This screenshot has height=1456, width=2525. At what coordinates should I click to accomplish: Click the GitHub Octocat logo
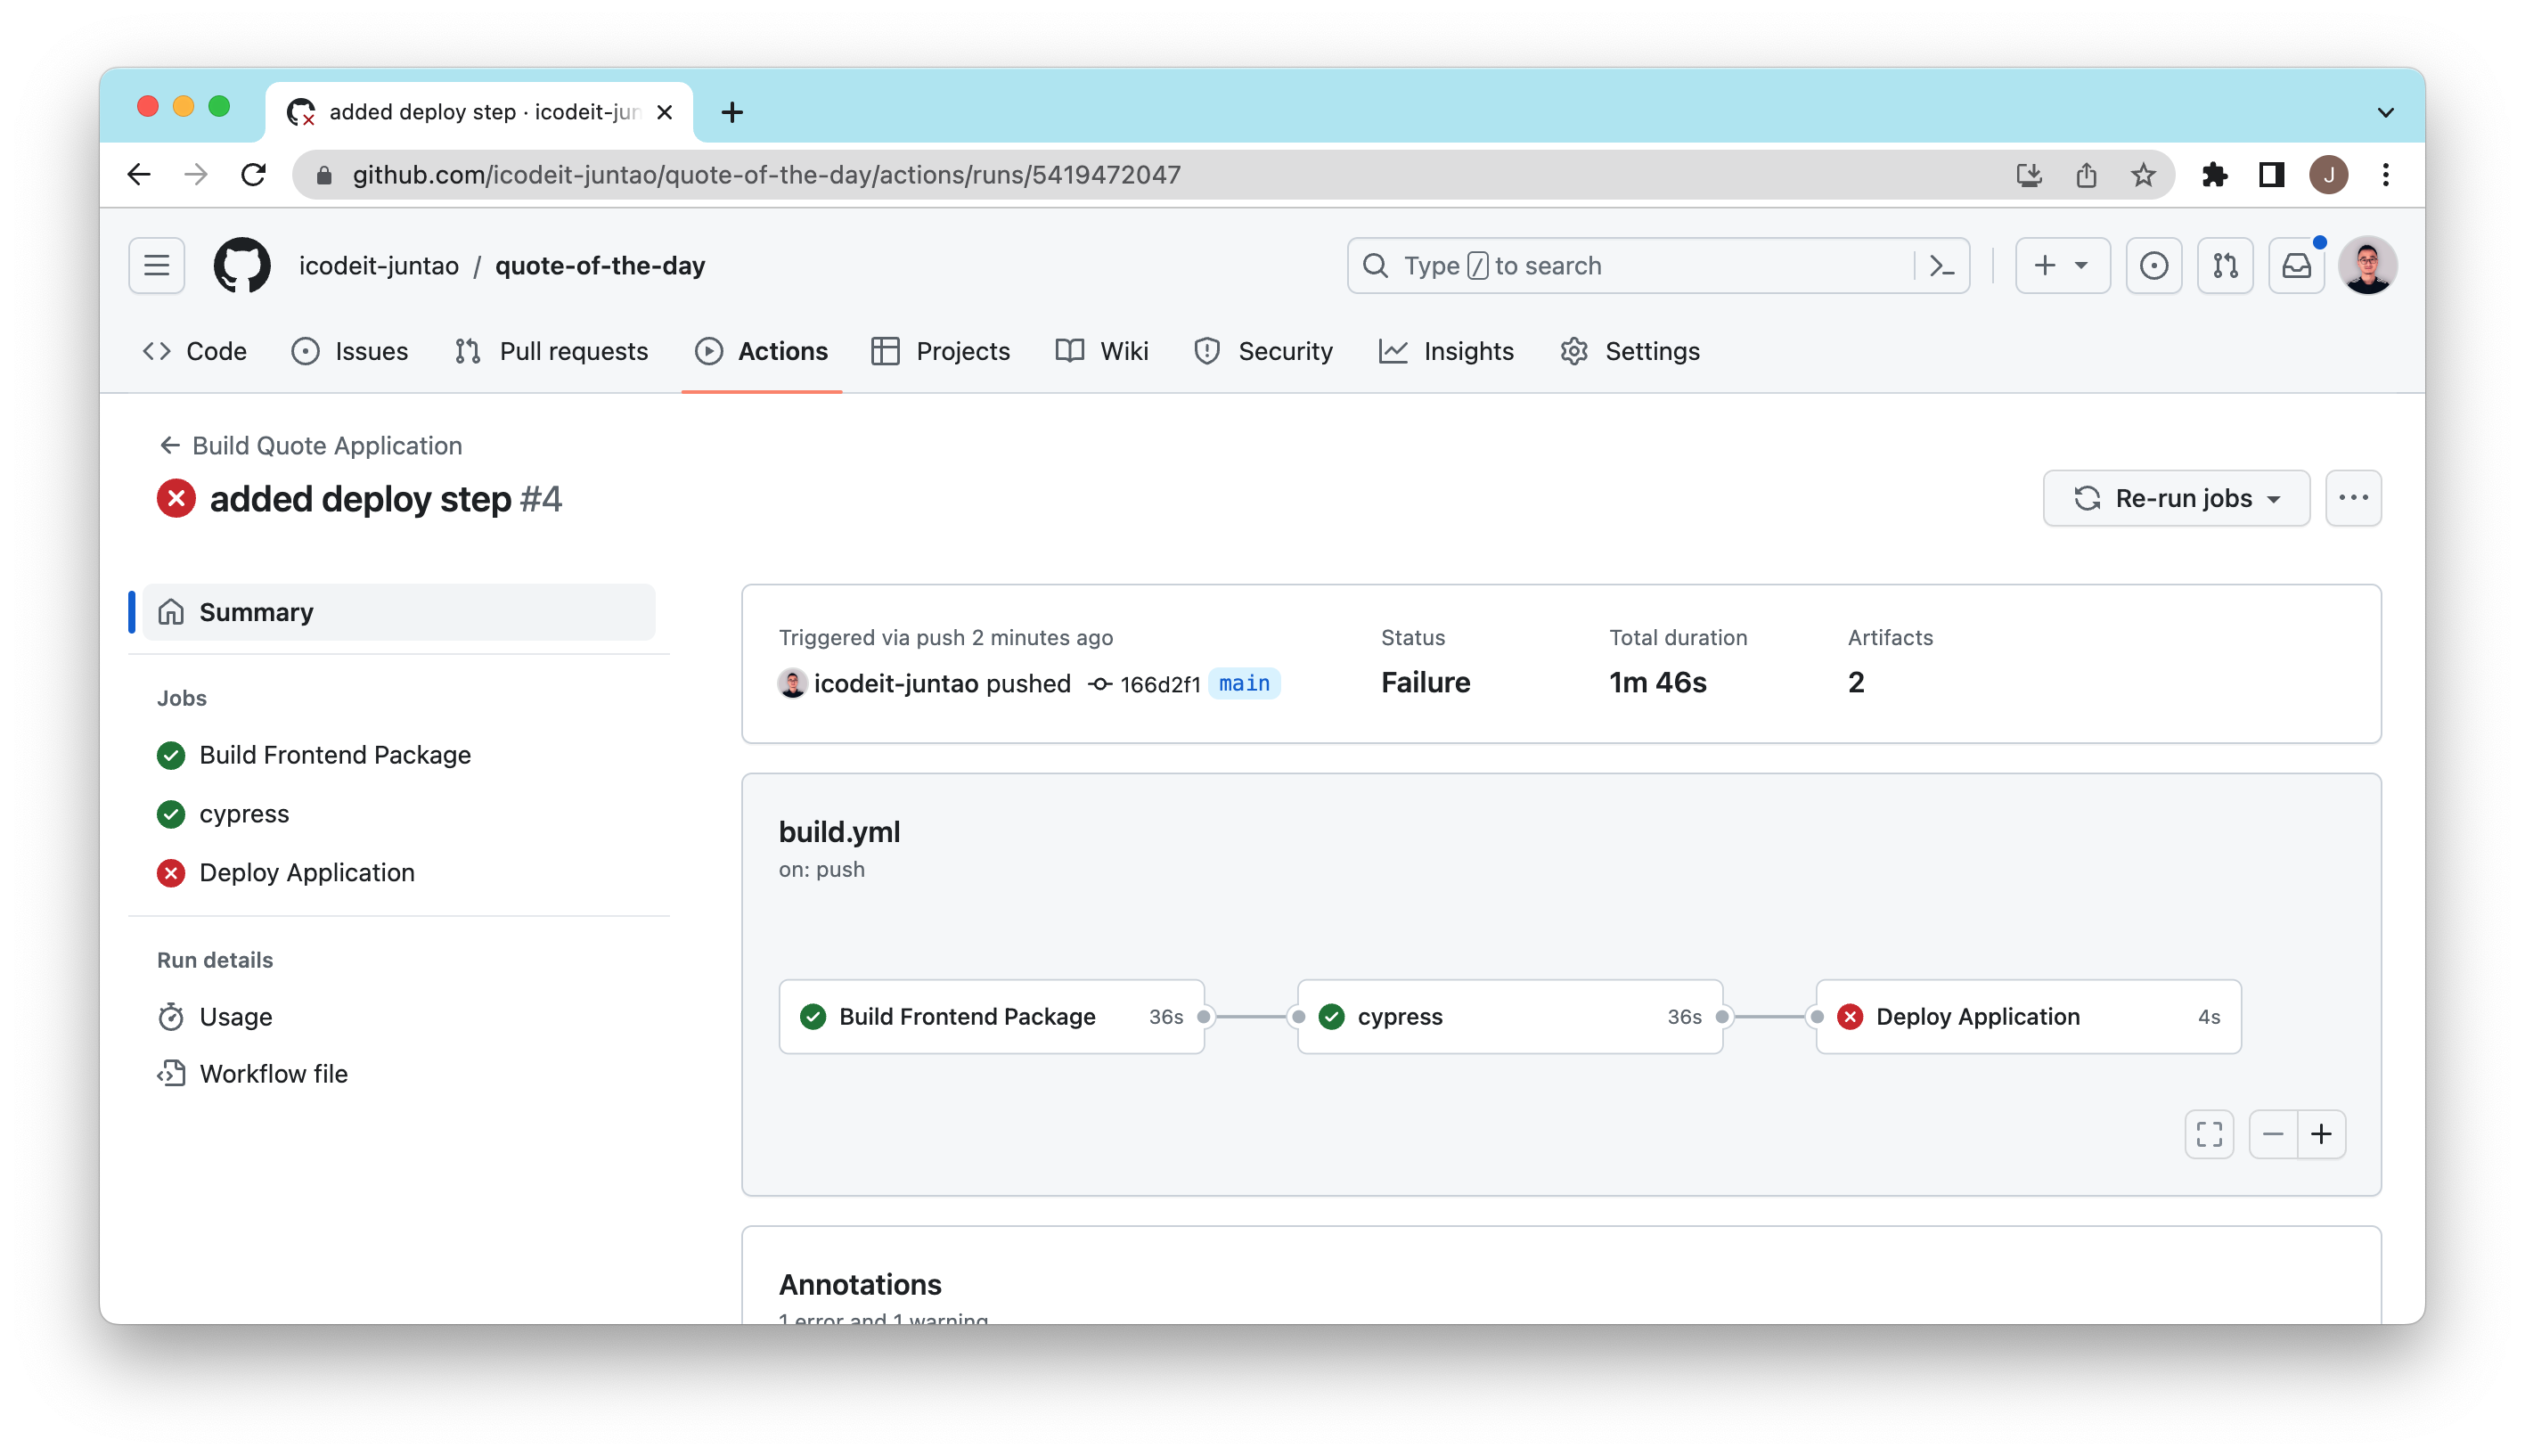tap(242, 266)
